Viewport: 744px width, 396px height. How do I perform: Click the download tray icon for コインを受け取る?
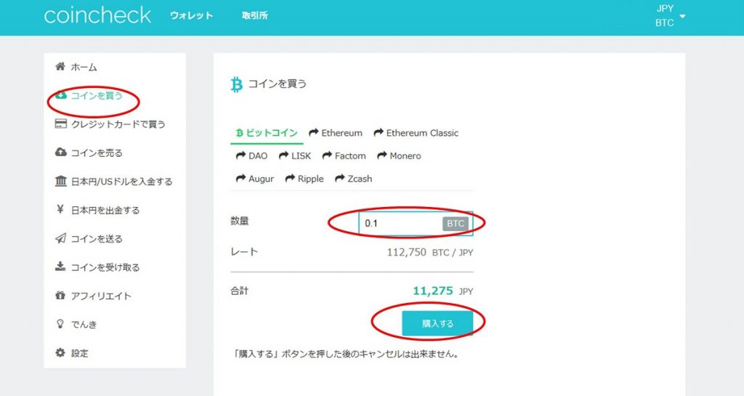click(x=60, y=266)
